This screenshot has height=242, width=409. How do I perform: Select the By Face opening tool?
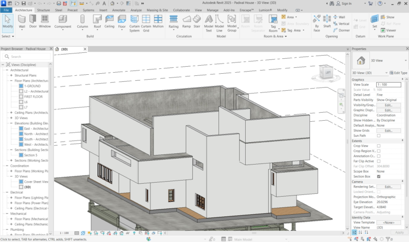click(317, 24)
